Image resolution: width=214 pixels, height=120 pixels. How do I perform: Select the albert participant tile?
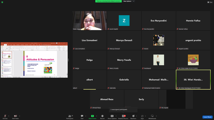pyautogui.click(x=90, y=80)
